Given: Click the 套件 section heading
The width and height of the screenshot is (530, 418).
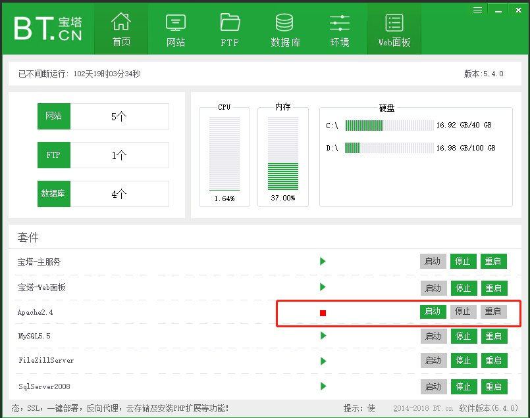Looking at the screenshot, I should pyautogui.click(x=28, y=237).
